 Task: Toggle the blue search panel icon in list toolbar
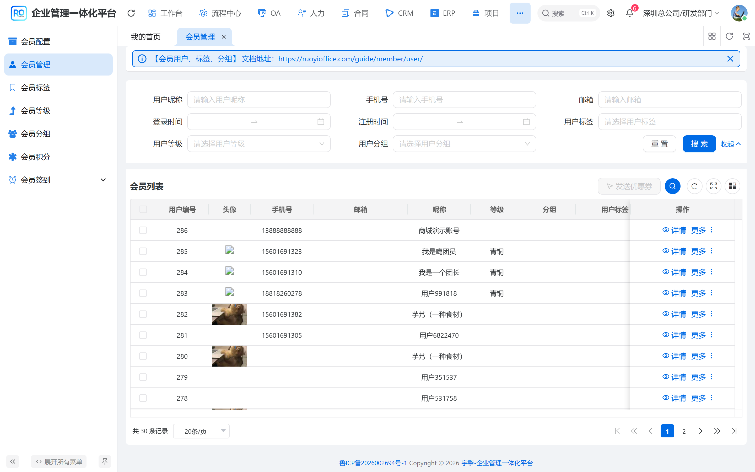click(672, 186)
